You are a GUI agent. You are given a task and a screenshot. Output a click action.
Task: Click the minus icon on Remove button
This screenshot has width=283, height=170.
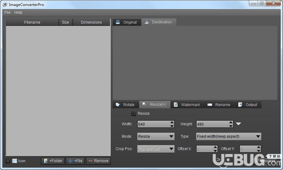point(91,161)
